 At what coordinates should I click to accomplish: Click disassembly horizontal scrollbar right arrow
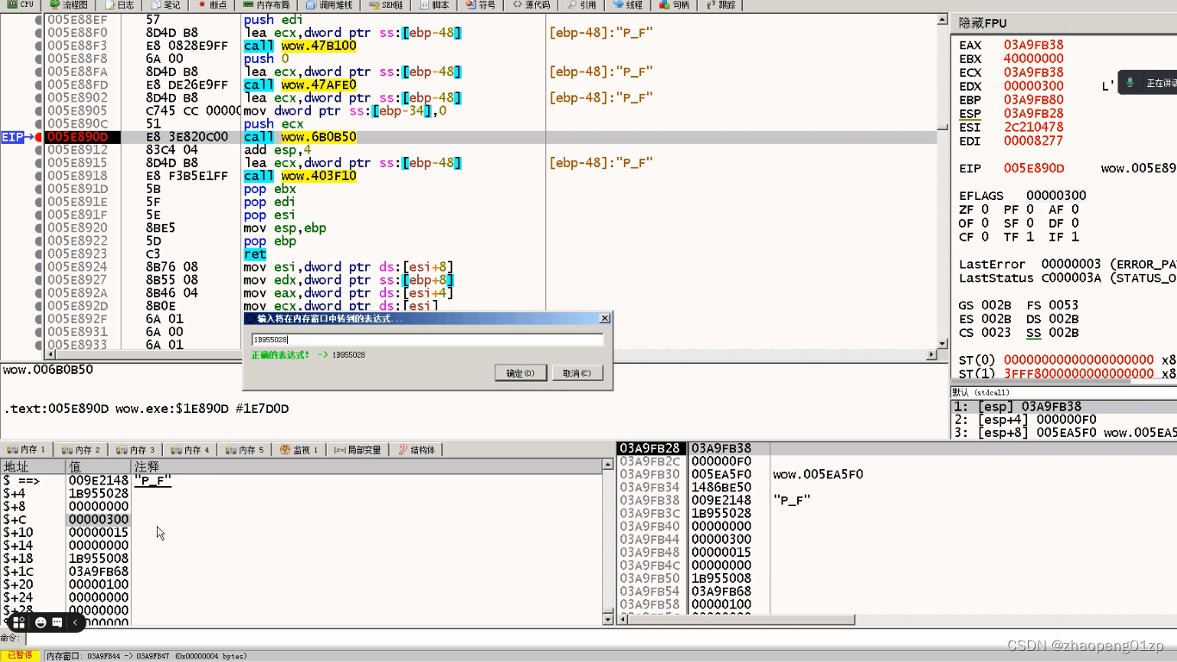[x=931, y=355]
